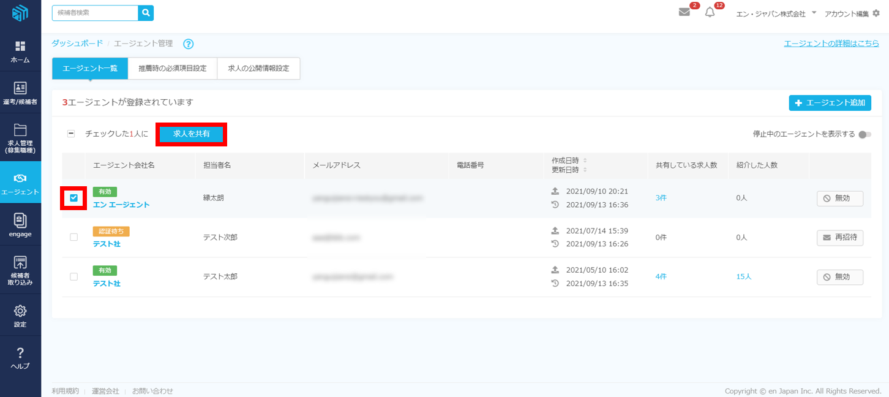Go to ホーム in sidebar
889x397 pixels.
pyautogui.click(x=20, y=52)
